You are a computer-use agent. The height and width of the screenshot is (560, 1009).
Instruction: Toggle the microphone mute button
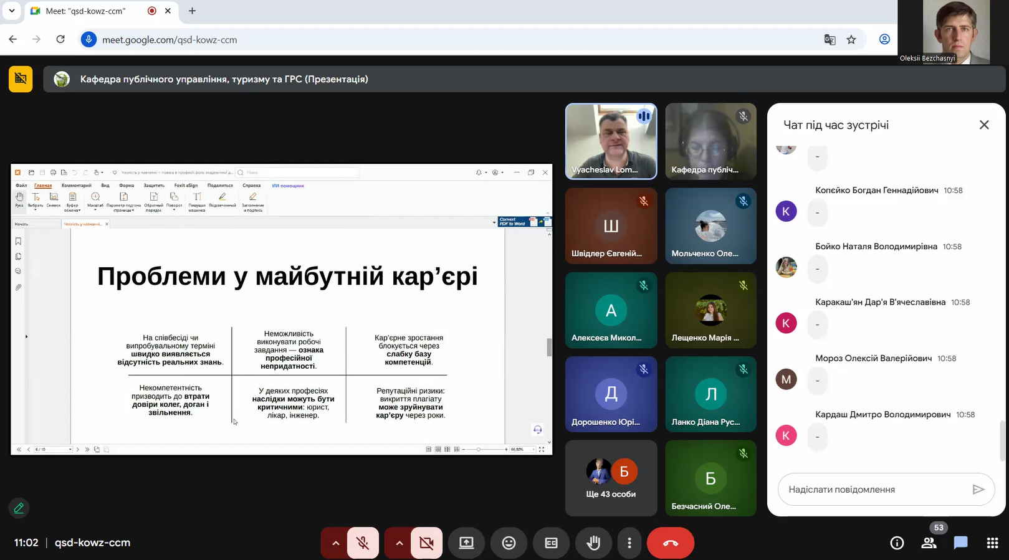pyautogui.click(x=363, y=543)
